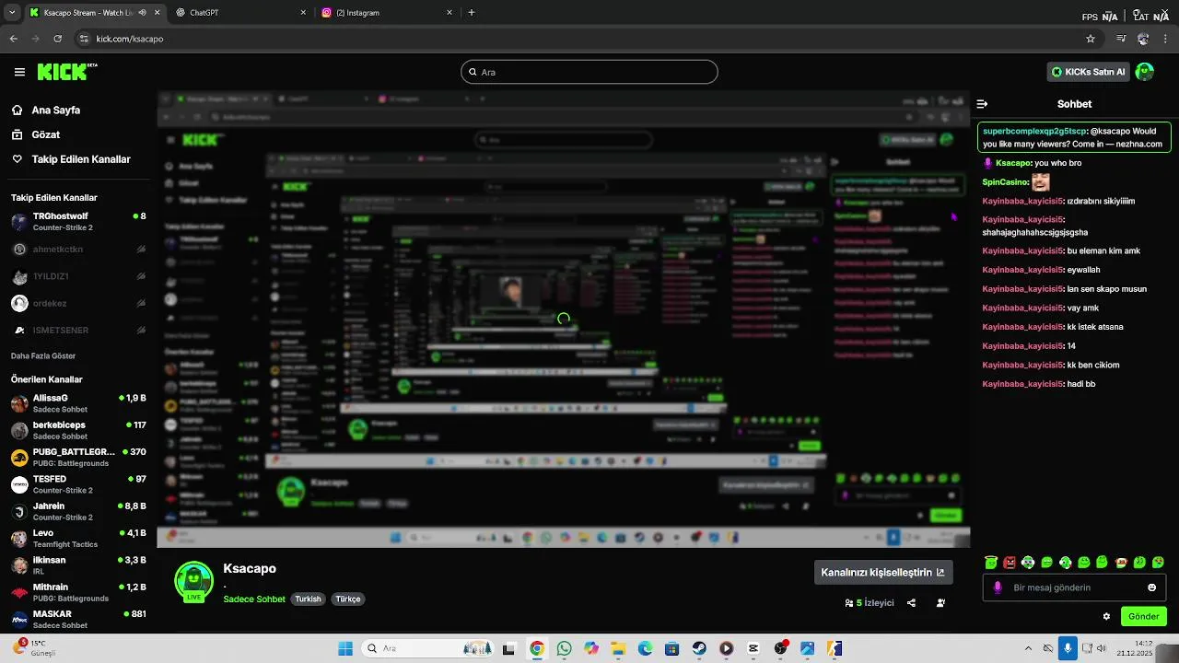The width and height of the screenshot is (1179, 663).
Task: Open the profile avatar in header
Action: point(1145,72)
